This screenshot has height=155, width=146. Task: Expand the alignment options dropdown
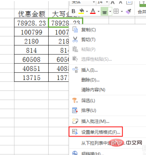click(x=110, y=12)
